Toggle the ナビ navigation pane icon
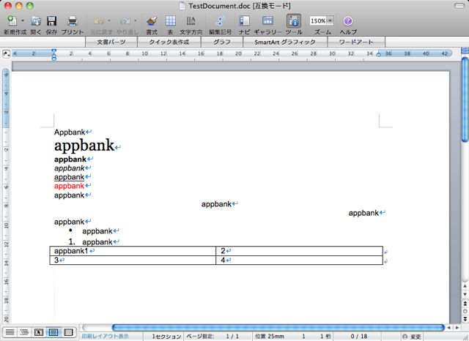 (244, 21)
